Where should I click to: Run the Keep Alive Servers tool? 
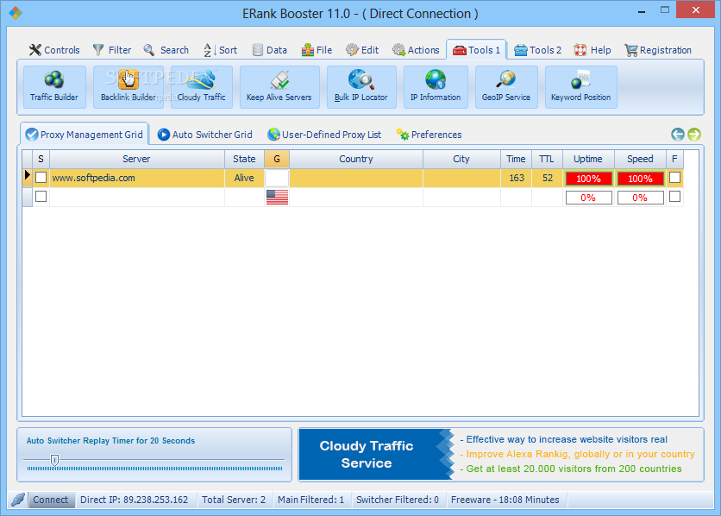(279, 87)
